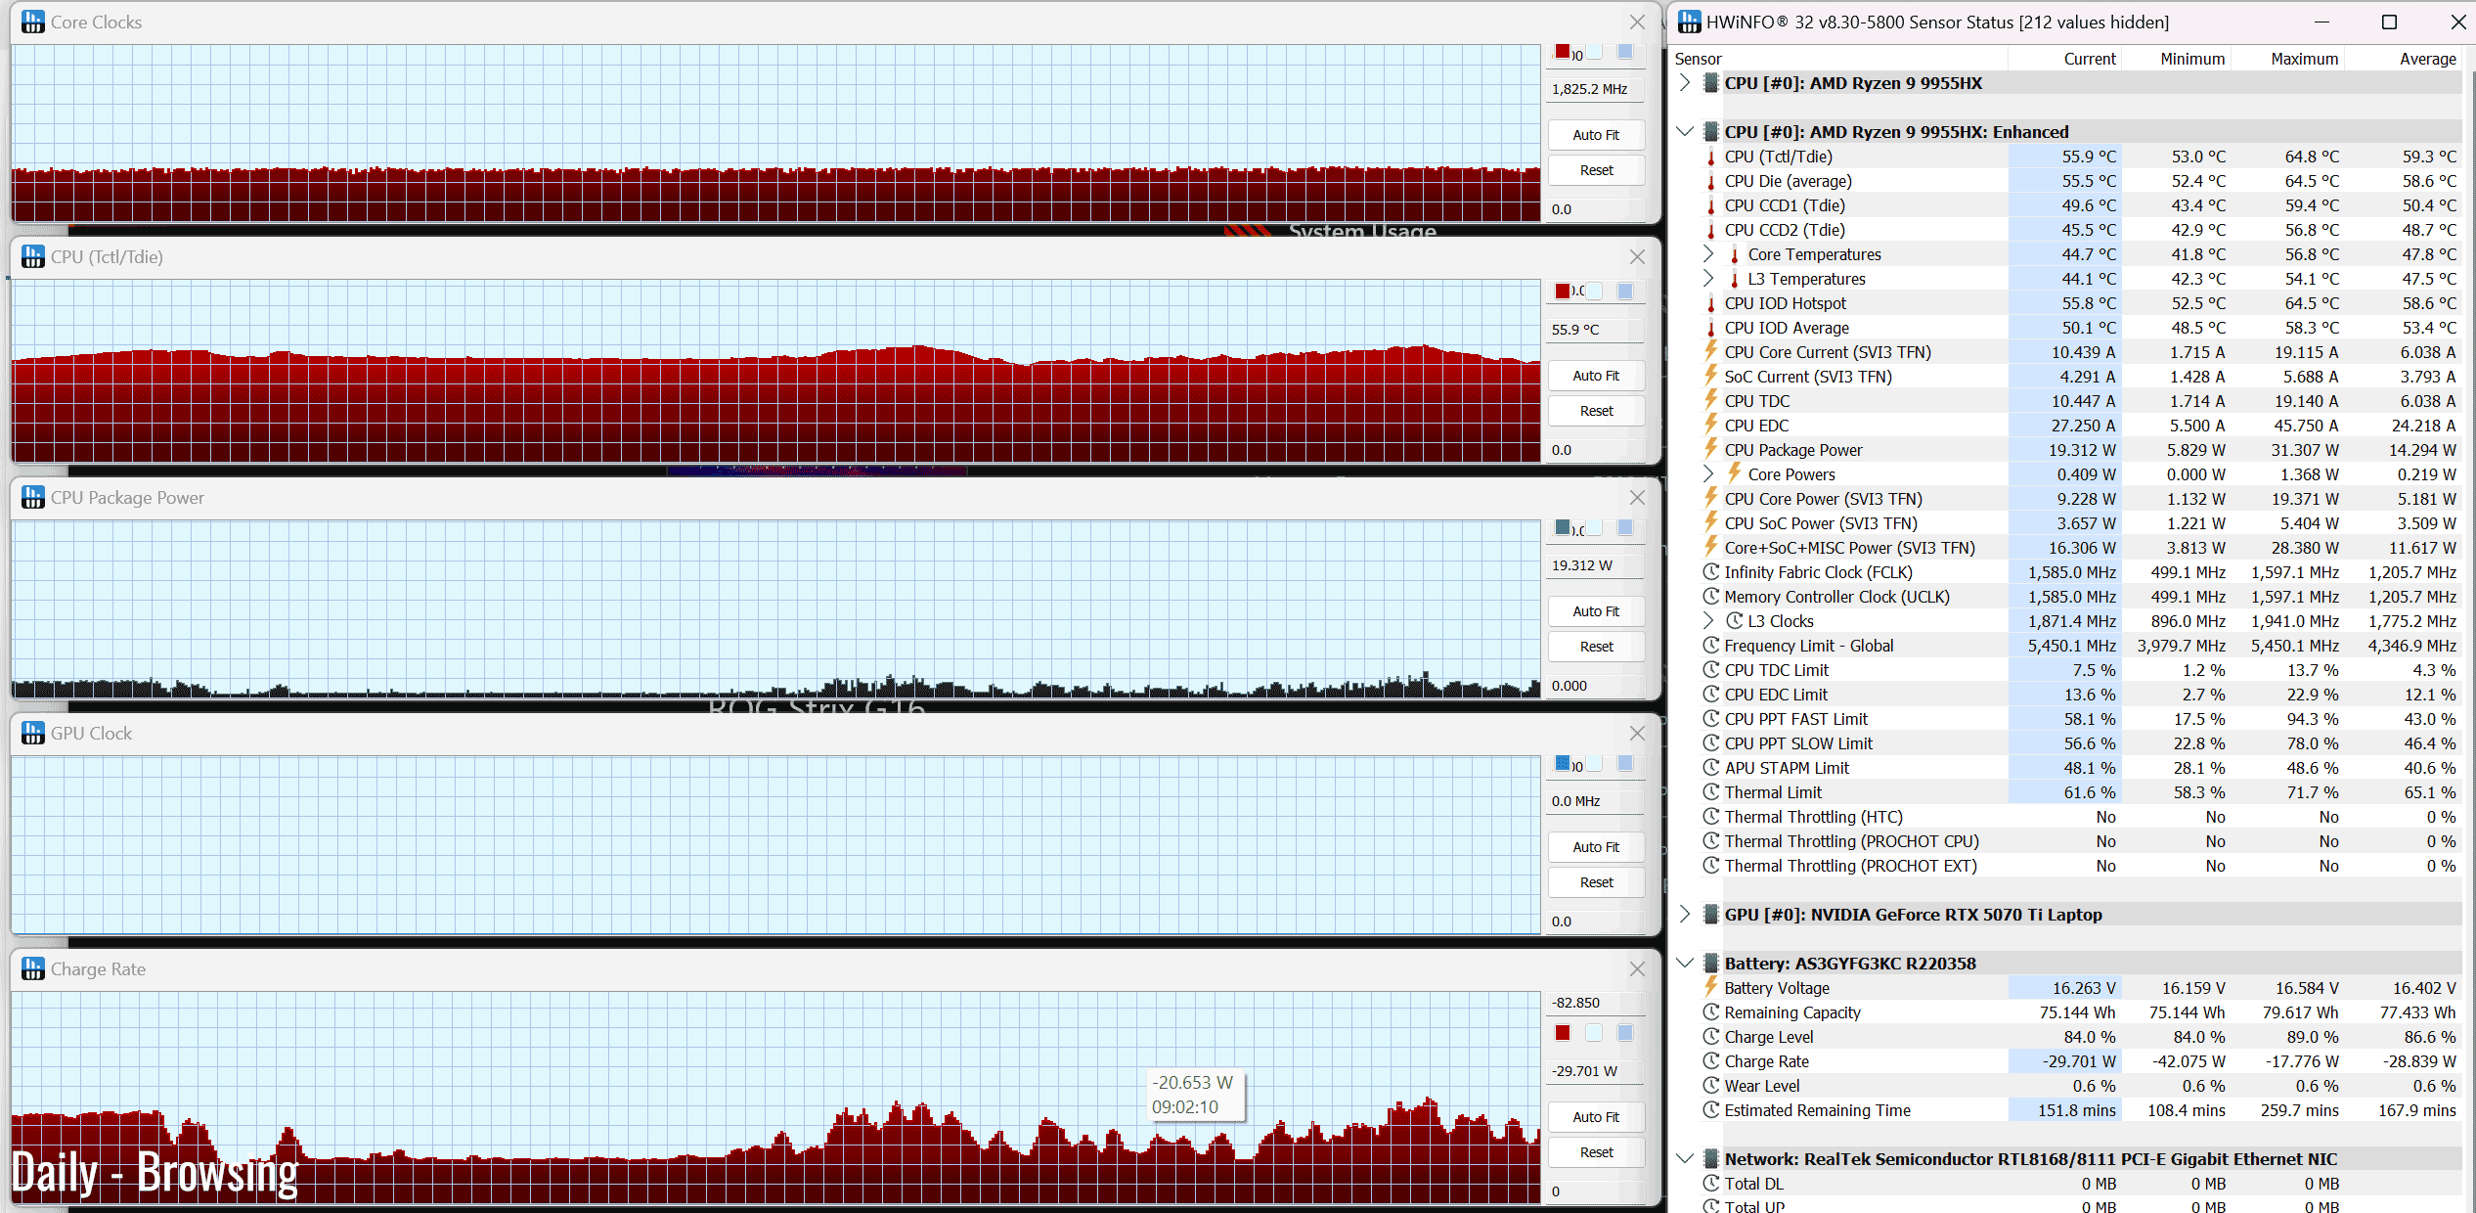
Task: Click the HWiNFO icon in Charge Rate window
Action: pyautogui.click(x=32, y=968)
